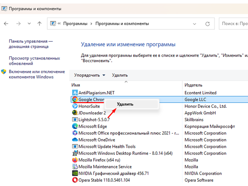Click Opera Software publisher cell
This screenshot has height=186, width=248.
click(x=199, y=180)
